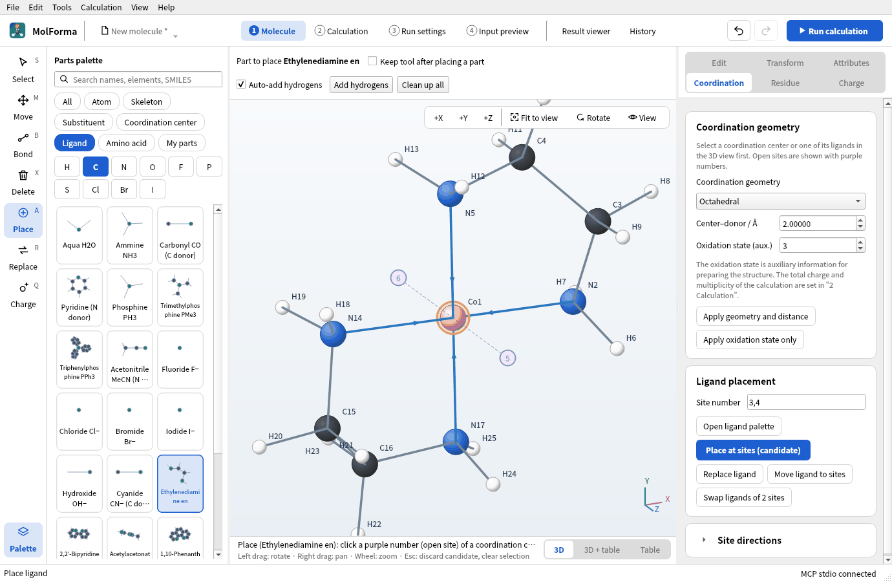This screenshot has width=892, height=582.
Task: Click the parts palette vertical scrollbar
Action: (218, 382)
